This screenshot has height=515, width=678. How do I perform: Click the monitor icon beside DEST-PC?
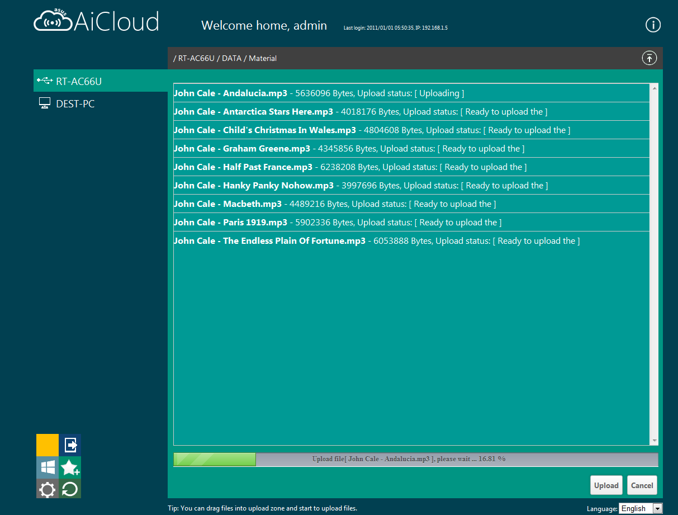(x=45, y=103)
